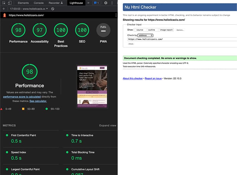The width and height of the screenshot is (237, 175).
Task: Click the red 0–49 legend triangle
Action: 1,109
